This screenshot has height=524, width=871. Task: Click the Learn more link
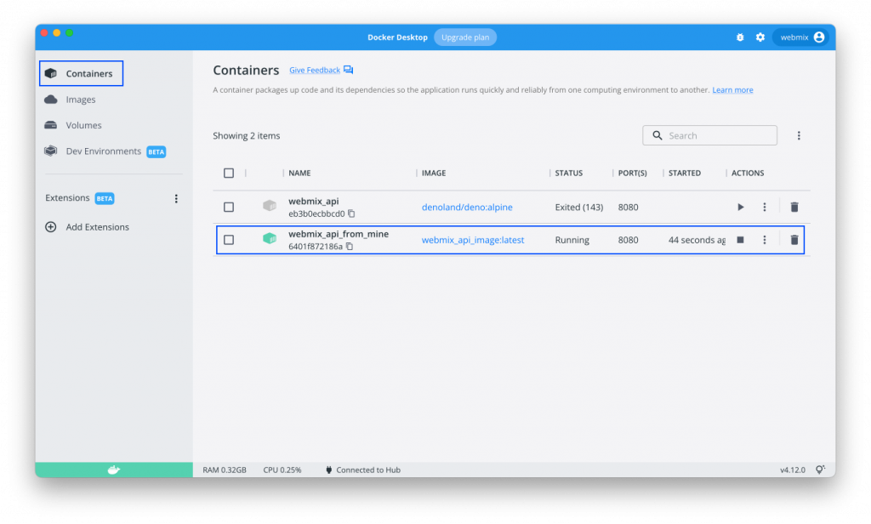click(732, 90)
